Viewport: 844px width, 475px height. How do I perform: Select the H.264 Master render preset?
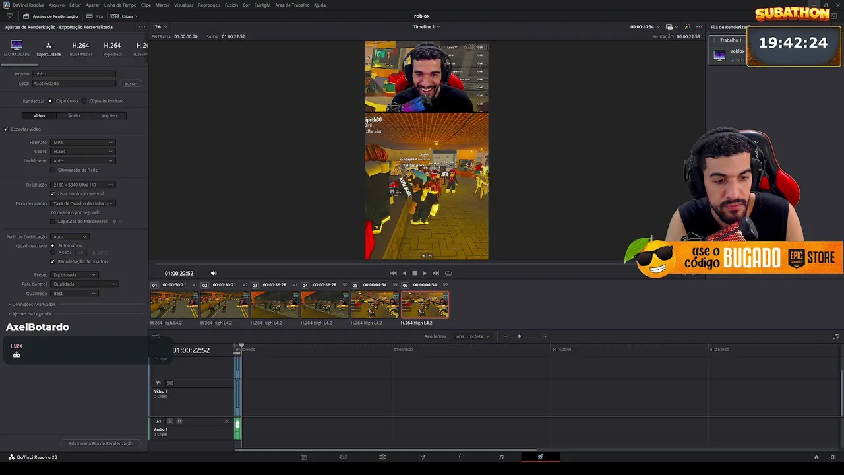80,48
